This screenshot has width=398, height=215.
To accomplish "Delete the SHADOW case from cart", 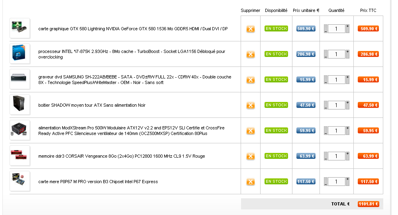I will [x=251, y=106].
